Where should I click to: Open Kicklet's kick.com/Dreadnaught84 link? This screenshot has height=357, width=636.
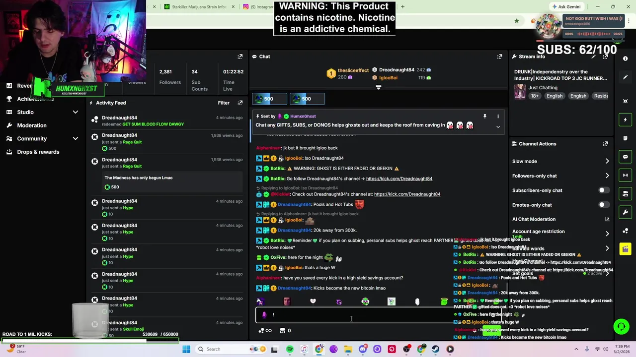coord(407,194)
